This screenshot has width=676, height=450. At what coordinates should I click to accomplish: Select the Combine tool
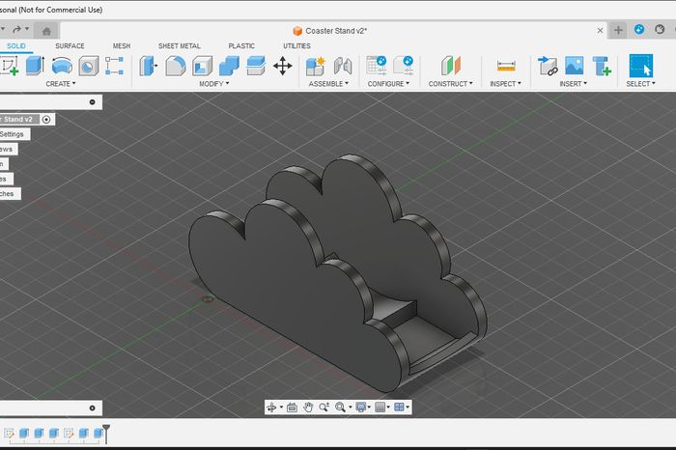229,66
